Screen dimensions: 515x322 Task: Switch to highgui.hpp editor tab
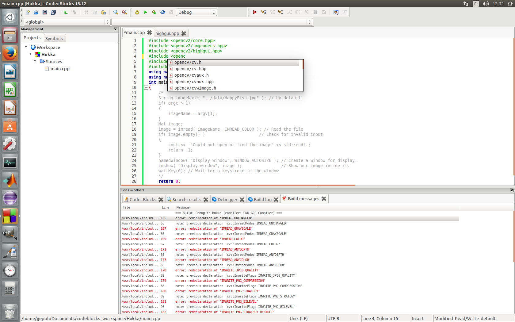coord(167,33)
